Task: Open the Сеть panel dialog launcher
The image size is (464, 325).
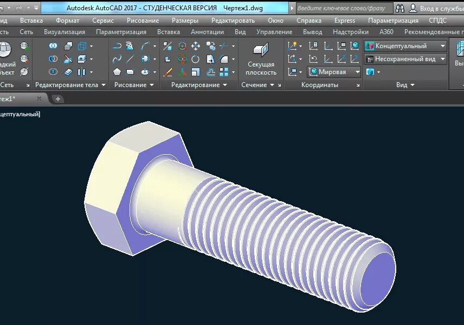Action: coord(28,85)
